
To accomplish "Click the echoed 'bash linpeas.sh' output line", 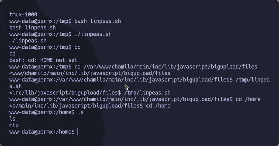I will pyautogui.click(x=33, y=28).
